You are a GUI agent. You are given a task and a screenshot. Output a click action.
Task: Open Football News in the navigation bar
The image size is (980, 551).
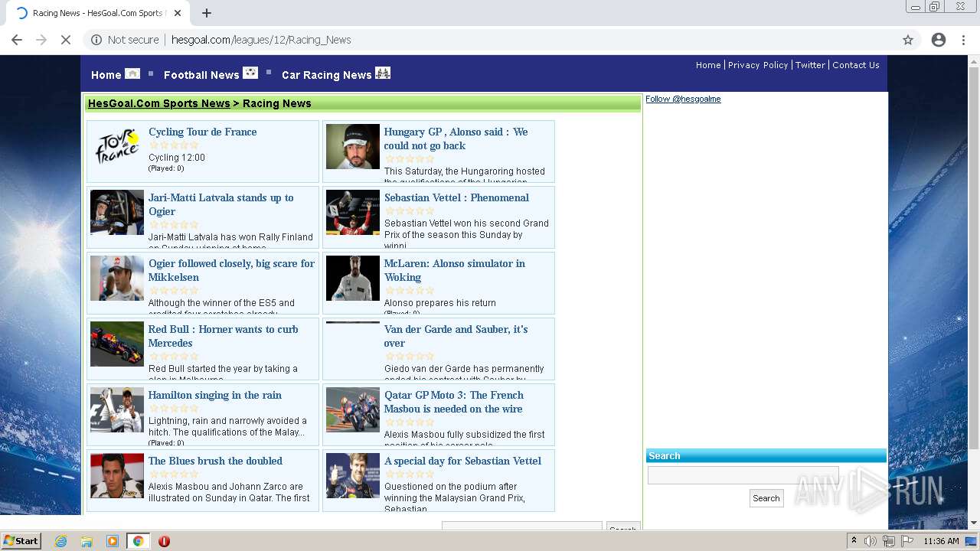coord(201,75)
